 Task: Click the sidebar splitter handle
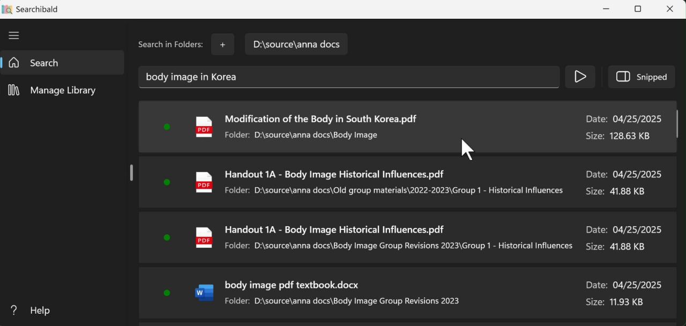pos(131,172)
